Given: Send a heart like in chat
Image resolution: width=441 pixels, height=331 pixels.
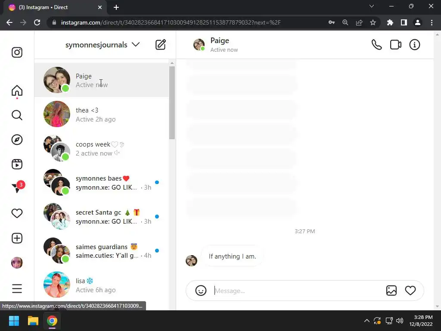Looking at the screenshot, I should click(x=410, y=290).
